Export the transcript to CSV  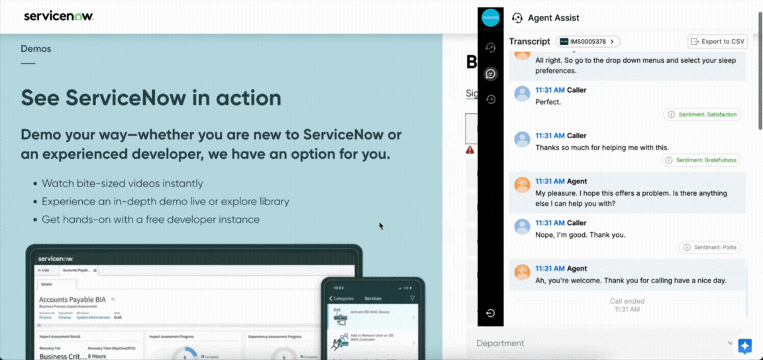[x=717, y=42]
